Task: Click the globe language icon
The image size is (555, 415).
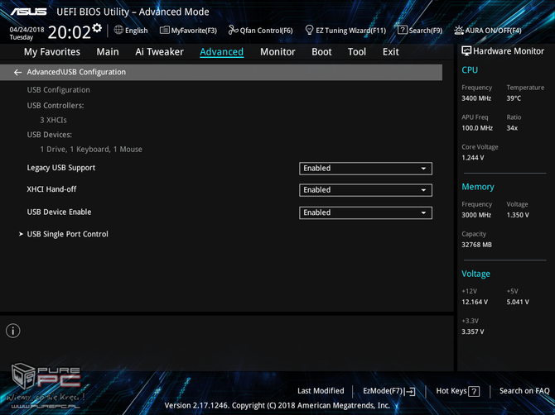Action: (x=118, y=30)
